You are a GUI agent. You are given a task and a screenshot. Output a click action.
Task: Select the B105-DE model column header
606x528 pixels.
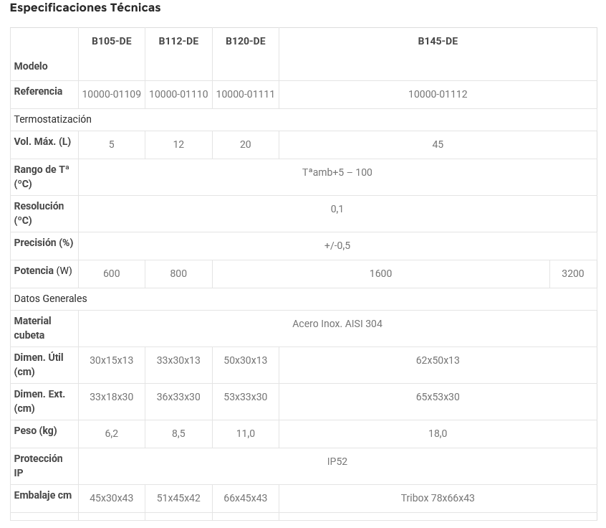(112, 41)
